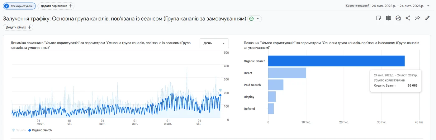The image size is (436, 140).
Task: Click the line chart endpoint marker dot
Action: click(x=220, y=95)
